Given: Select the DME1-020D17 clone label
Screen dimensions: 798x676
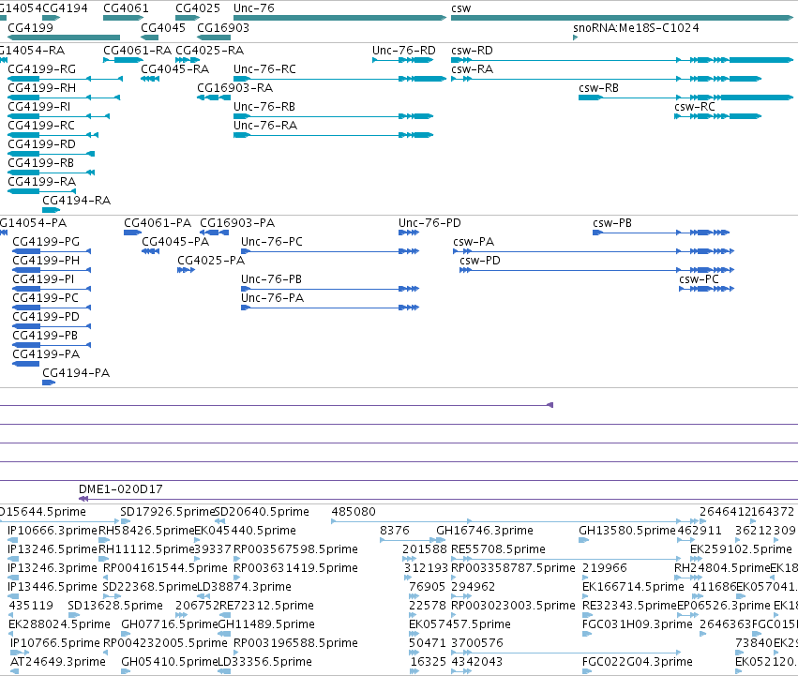Looking at the screenshot, I should 121,489.
